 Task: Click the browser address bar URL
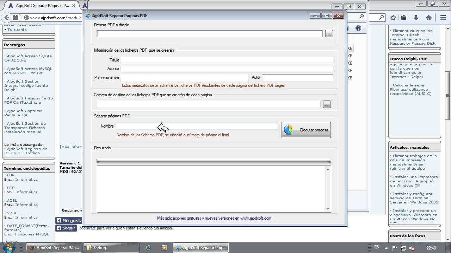pos(55,18)
